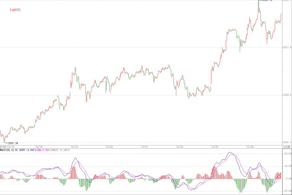Click the 12/25 date marker

click(215, 147)
